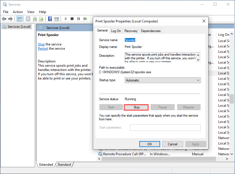This screenshot has height=174, width=235.
Task: Switch to the Log On tab
Action: pos(116,31)
